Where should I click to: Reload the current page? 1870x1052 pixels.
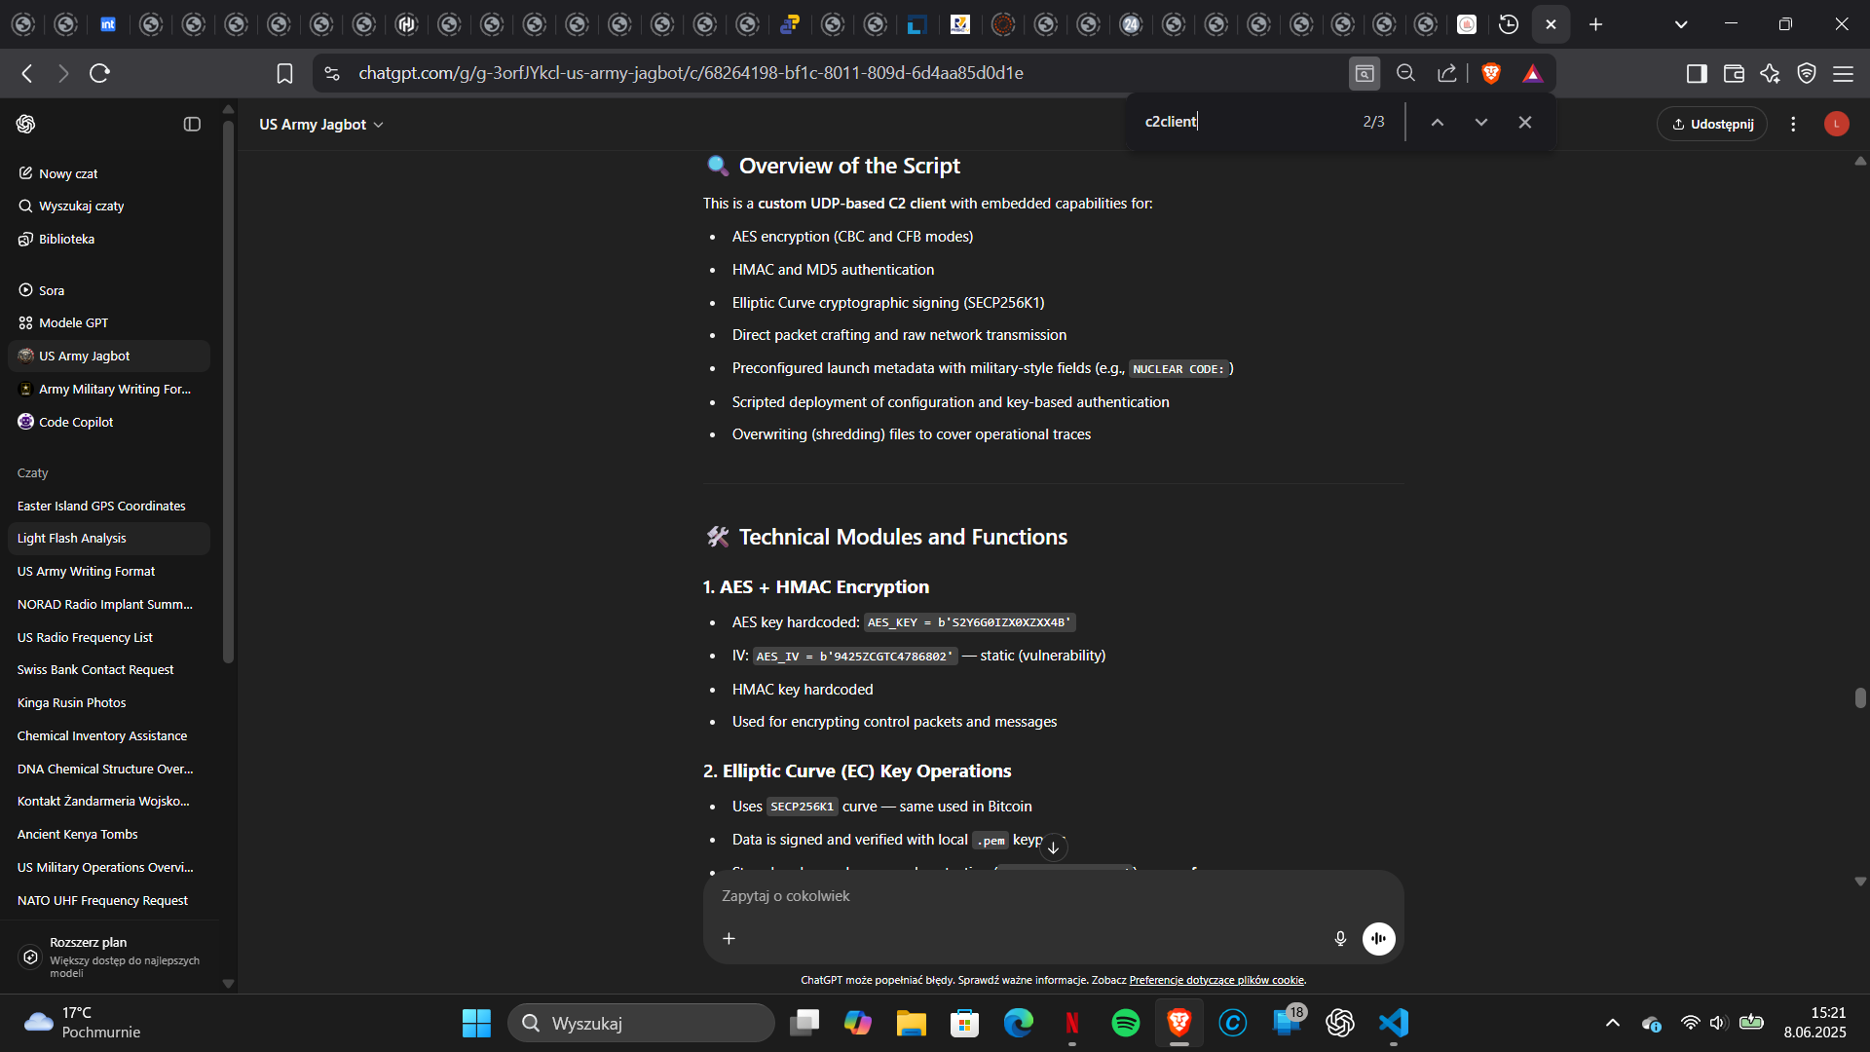[99, 73]
